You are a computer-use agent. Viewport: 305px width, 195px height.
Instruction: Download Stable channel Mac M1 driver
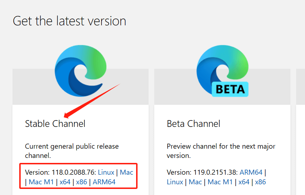click(41, 182)
